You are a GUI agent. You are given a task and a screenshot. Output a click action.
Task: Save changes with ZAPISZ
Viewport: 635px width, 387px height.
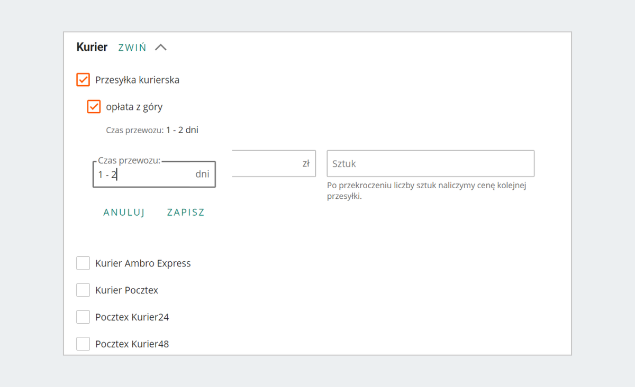click(x=186, y=213)
